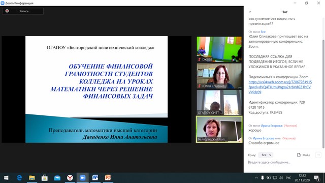Open Yandex Browser from the taskbar

pyautogui.click(x=70, y=178)
